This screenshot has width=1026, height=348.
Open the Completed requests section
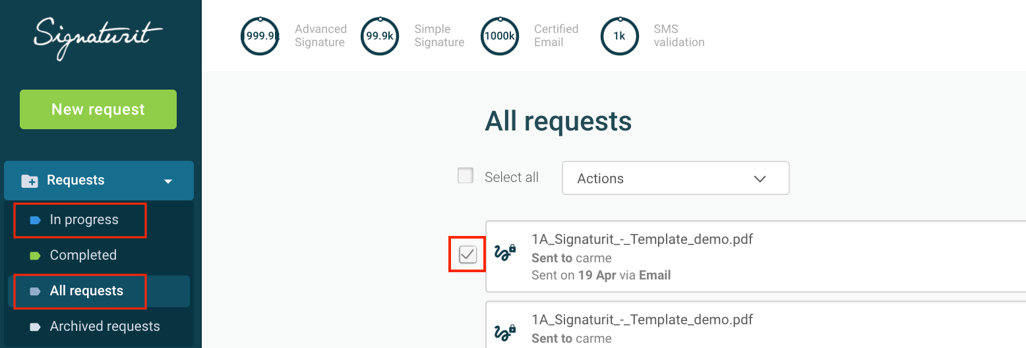pos(83,255)
